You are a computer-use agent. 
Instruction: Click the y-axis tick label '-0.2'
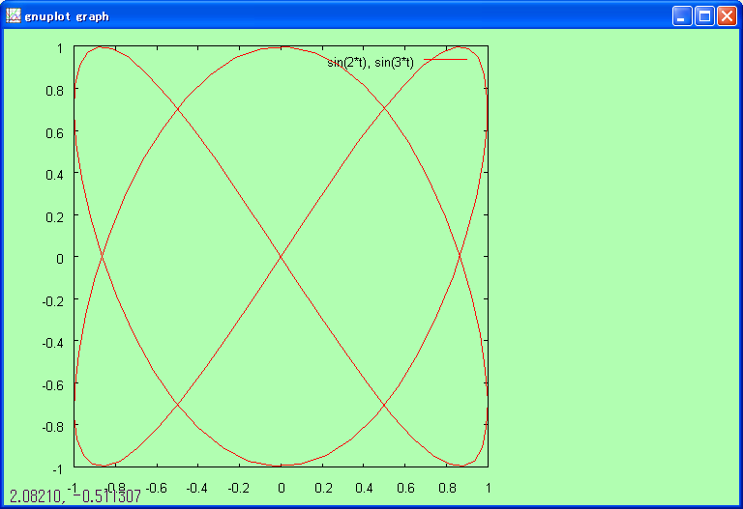(53, 300)
